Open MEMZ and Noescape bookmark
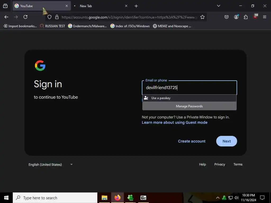The width and height of the screenshot is (271, 203). pos(172,26)
